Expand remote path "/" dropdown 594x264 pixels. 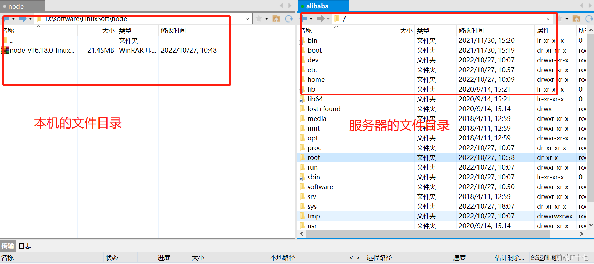click(548, 18)
